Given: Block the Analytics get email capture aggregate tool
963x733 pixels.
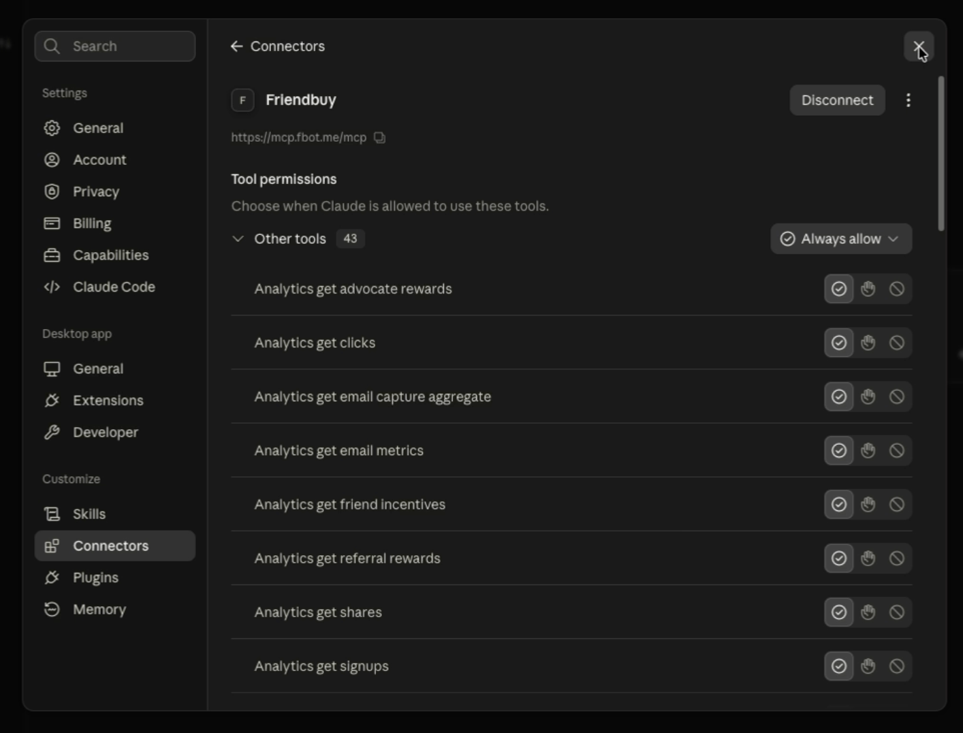Looking at the screenshot, I should [897, 396].
